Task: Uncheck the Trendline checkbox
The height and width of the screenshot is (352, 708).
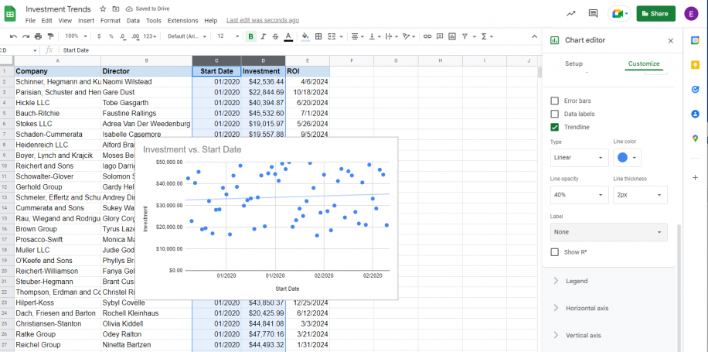Action: click(554, 127)
